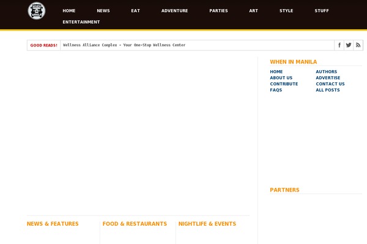Open the ENTERTAINMENT menu item

[x=81, y=22]
